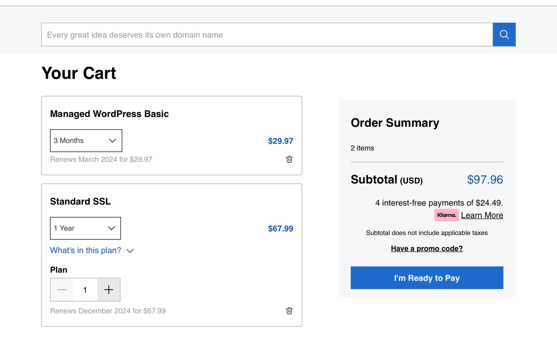Click the Your Cart heading

(x=79, y=73)
